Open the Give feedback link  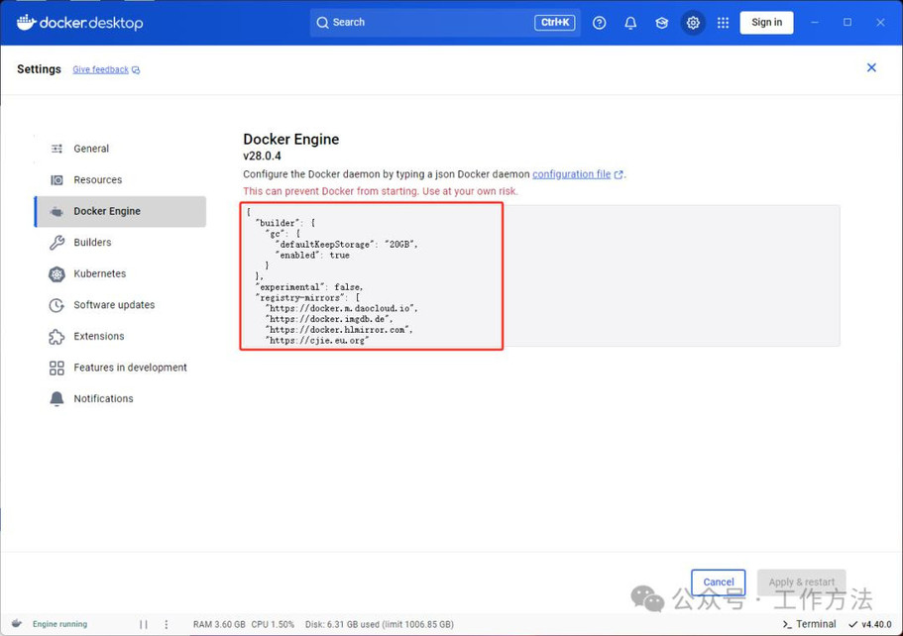point(100,69)
